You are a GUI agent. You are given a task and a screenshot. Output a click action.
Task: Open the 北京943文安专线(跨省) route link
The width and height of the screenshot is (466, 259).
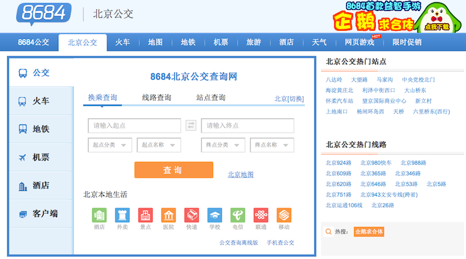click(x=389, y=195)
